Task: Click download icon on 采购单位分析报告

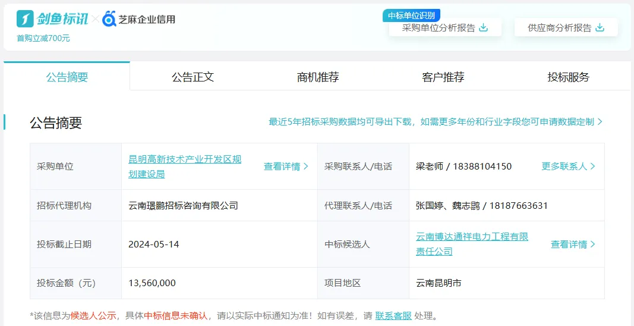Action: tap(483, 27)
